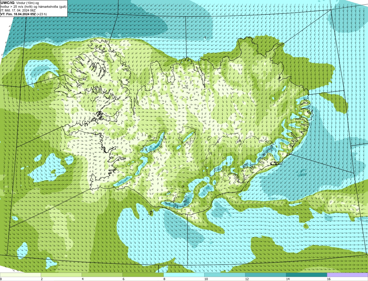This screenshot has width=368, height=281.
Task: Click the pale yellow 0–2 legend swatch
Action: click(x=20, y=275)
